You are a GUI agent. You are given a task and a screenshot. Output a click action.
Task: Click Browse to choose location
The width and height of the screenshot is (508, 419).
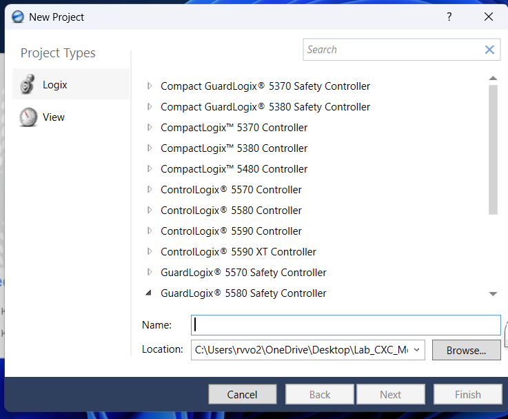tap(467, 350)
